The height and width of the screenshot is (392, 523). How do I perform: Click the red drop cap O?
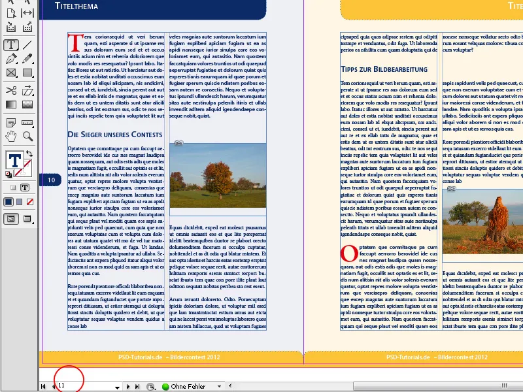click(x=349, y=253)
